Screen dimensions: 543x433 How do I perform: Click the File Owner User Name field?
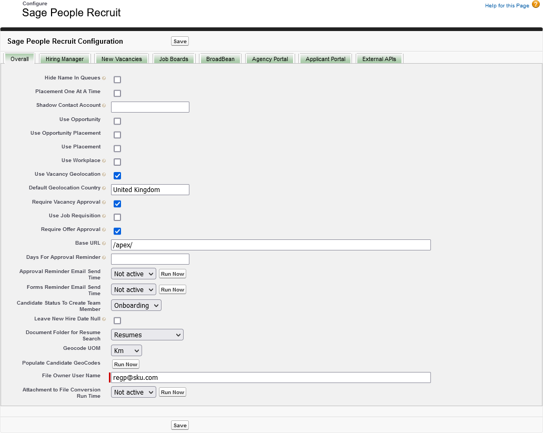pyautogui.click(x=271, y=377)
